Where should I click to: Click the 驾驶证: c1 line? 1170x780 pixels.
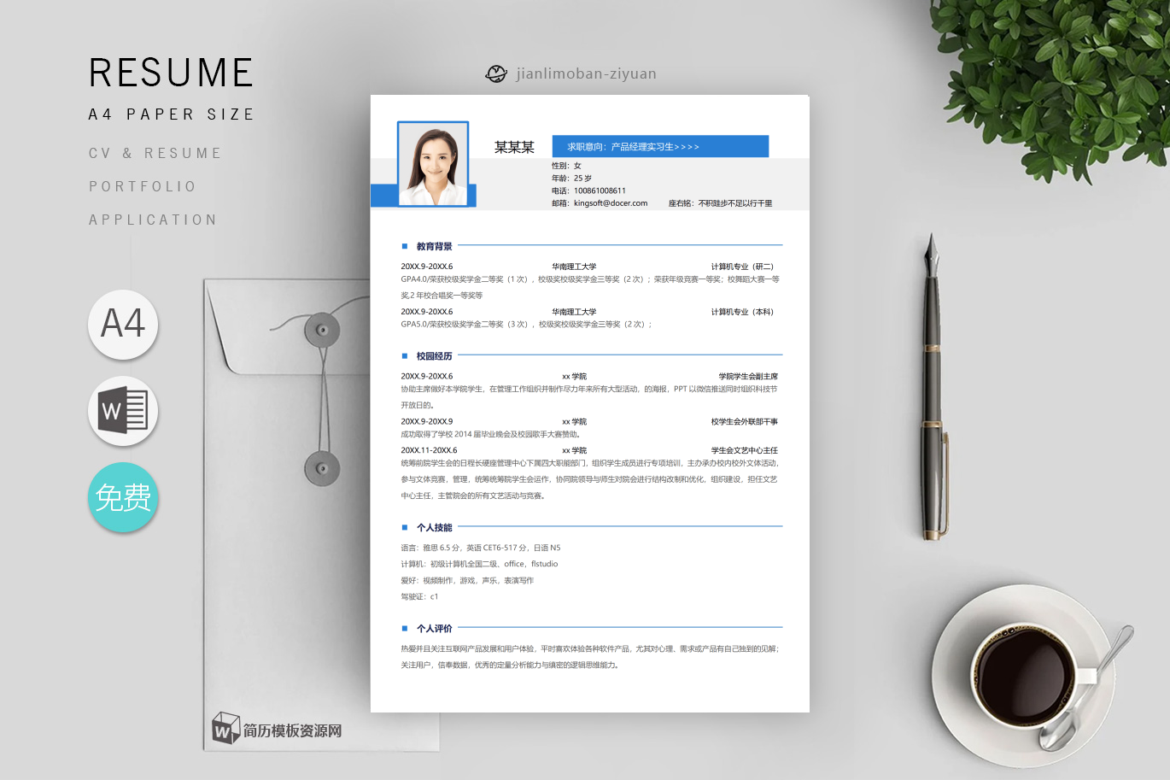click(419, 596)
